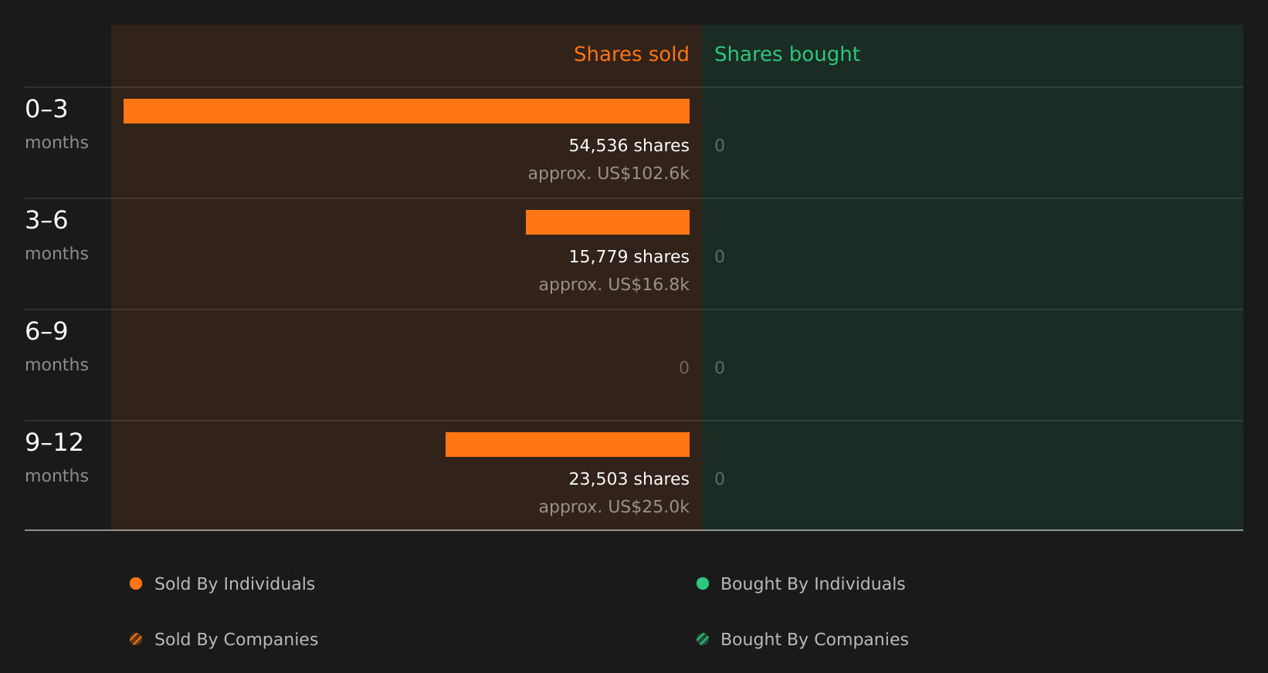This screenshot has height=673, width=1268.
Task: Click the bought zero in 9–12 months row
Action: [720, 479]
